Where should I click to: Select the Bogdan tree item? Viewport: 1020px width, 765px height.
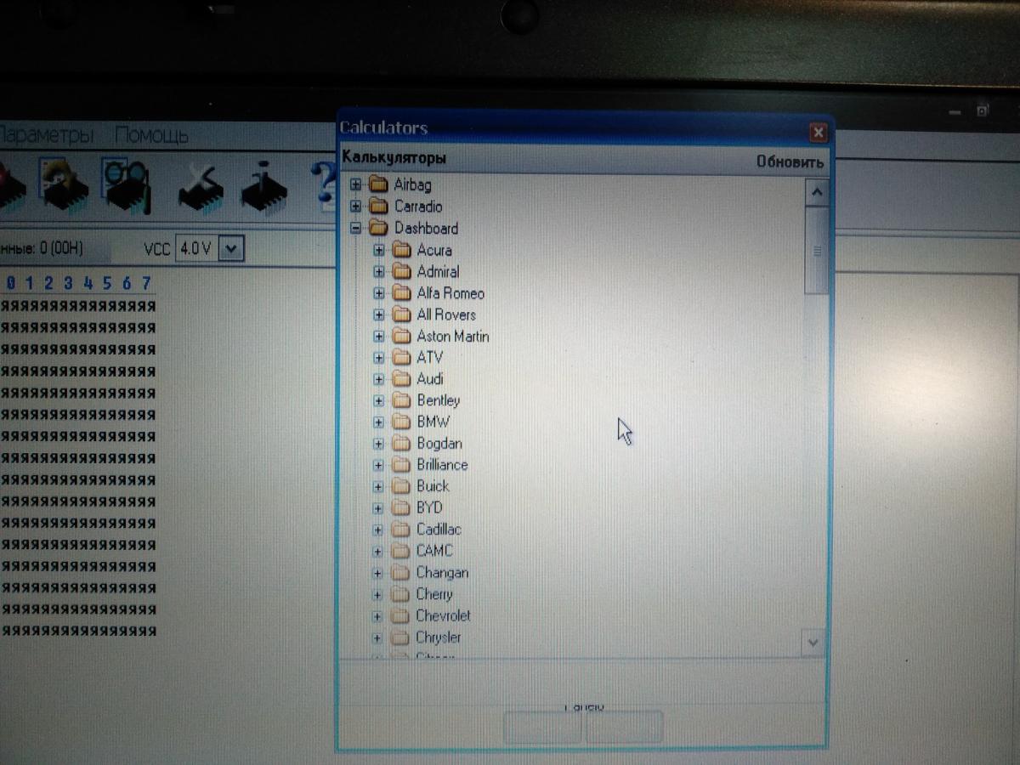click(x=439, y=444)
